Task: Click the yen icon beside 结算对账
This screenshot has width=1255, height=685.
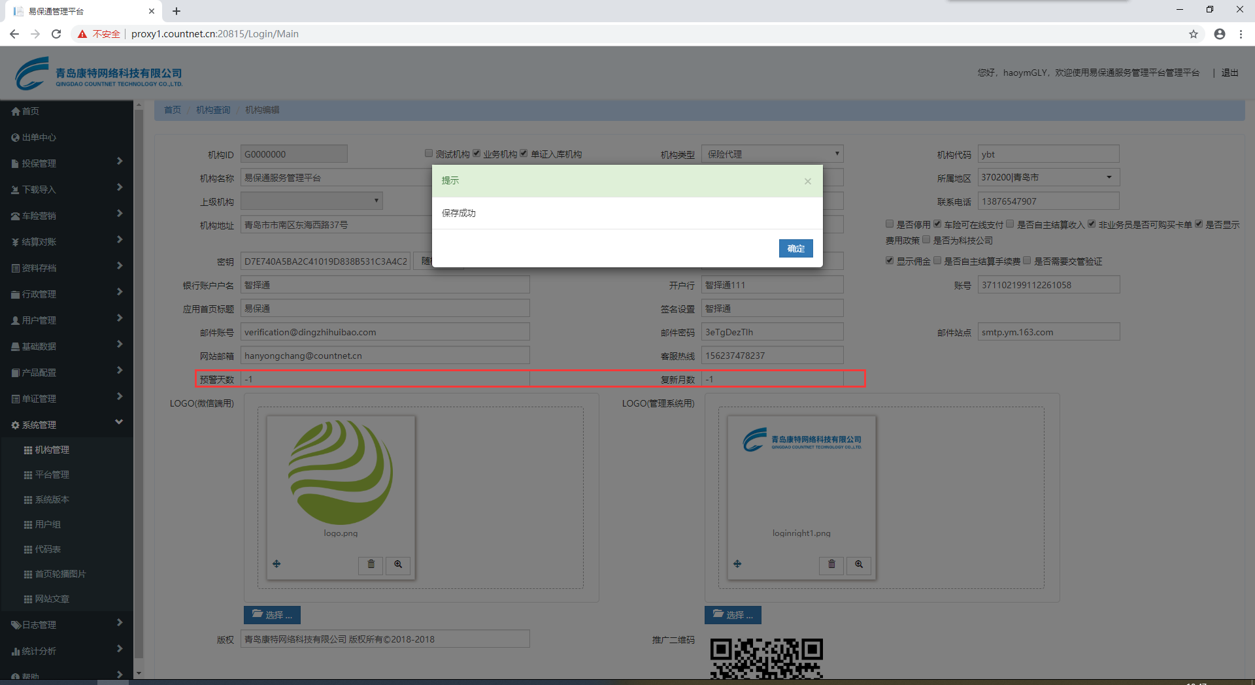Action: tap(16, 242)
